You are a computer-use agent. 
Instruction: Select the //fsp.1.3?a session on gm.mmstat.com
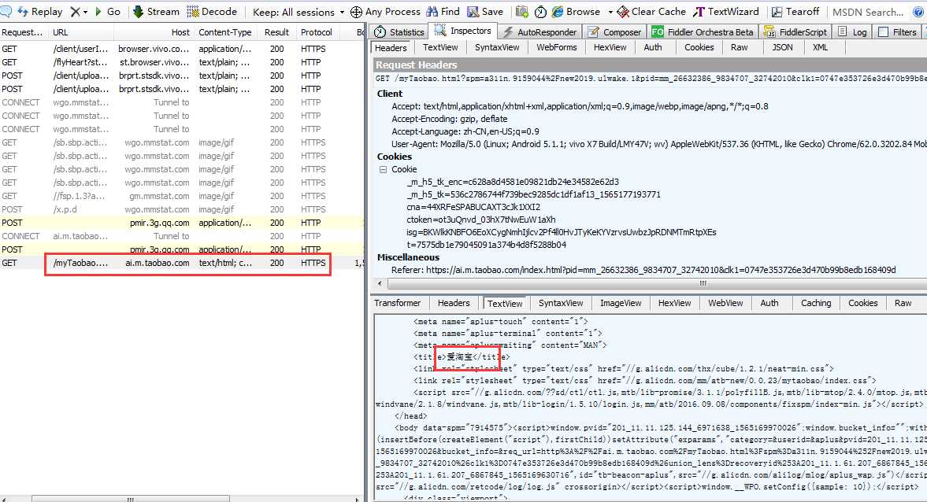tap(182, 196)
